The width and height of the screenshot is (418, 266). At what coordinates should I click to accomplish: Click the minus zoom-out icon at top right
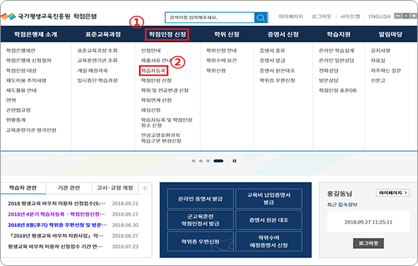(398, 16)
